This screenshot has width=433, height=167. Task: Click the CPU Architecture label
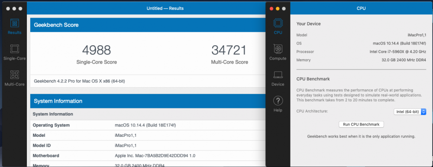tap(312, 111)
